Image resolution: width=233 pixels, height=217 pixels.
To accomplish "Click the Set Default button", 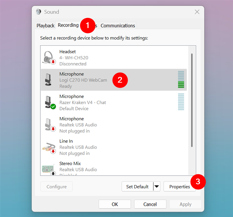I will tap(137, 186).
